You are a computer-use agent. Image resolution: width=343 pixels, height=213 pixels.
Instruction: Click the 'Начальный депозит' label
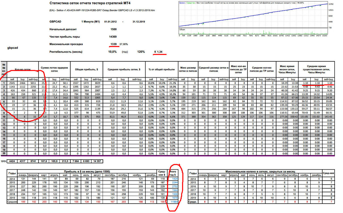point(63,29)
